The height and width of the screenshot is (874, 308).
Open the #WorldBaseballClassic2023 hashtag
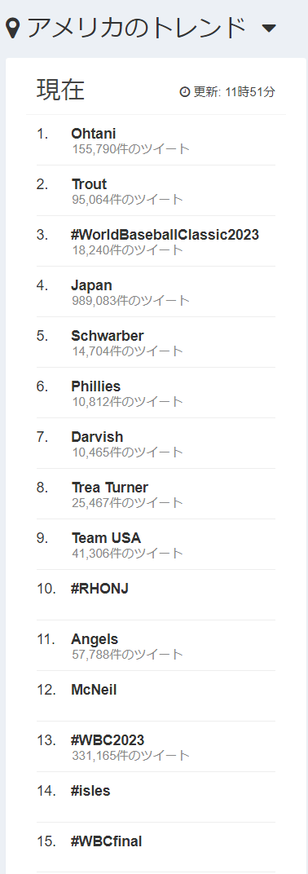click(165, 235)
